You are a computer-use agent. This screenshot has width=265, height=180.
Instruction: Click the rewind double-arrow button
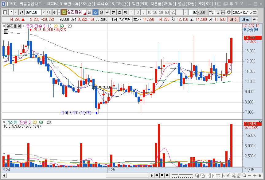pyautogui.click(x=157, y=175)
